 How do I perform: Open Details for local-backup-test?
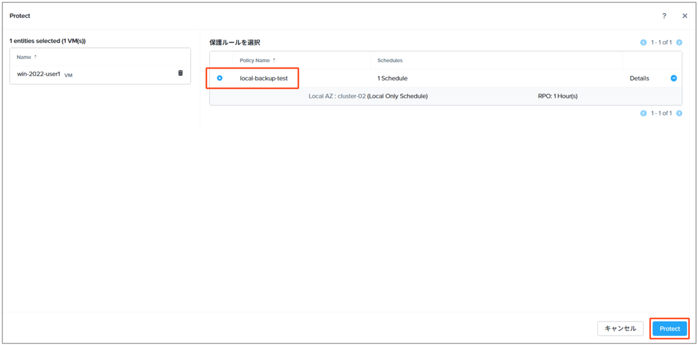tap(639, 78)
